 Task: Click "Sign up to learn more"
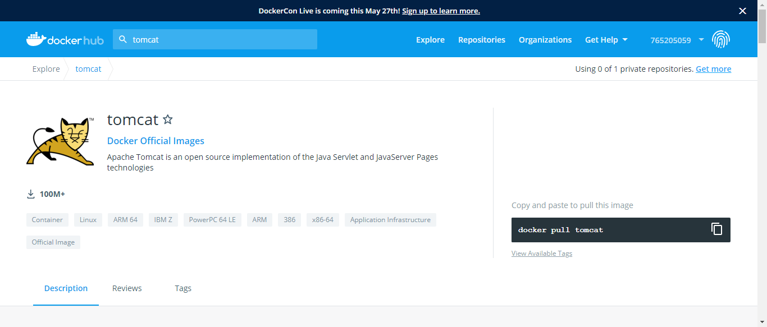coord(441,11)
